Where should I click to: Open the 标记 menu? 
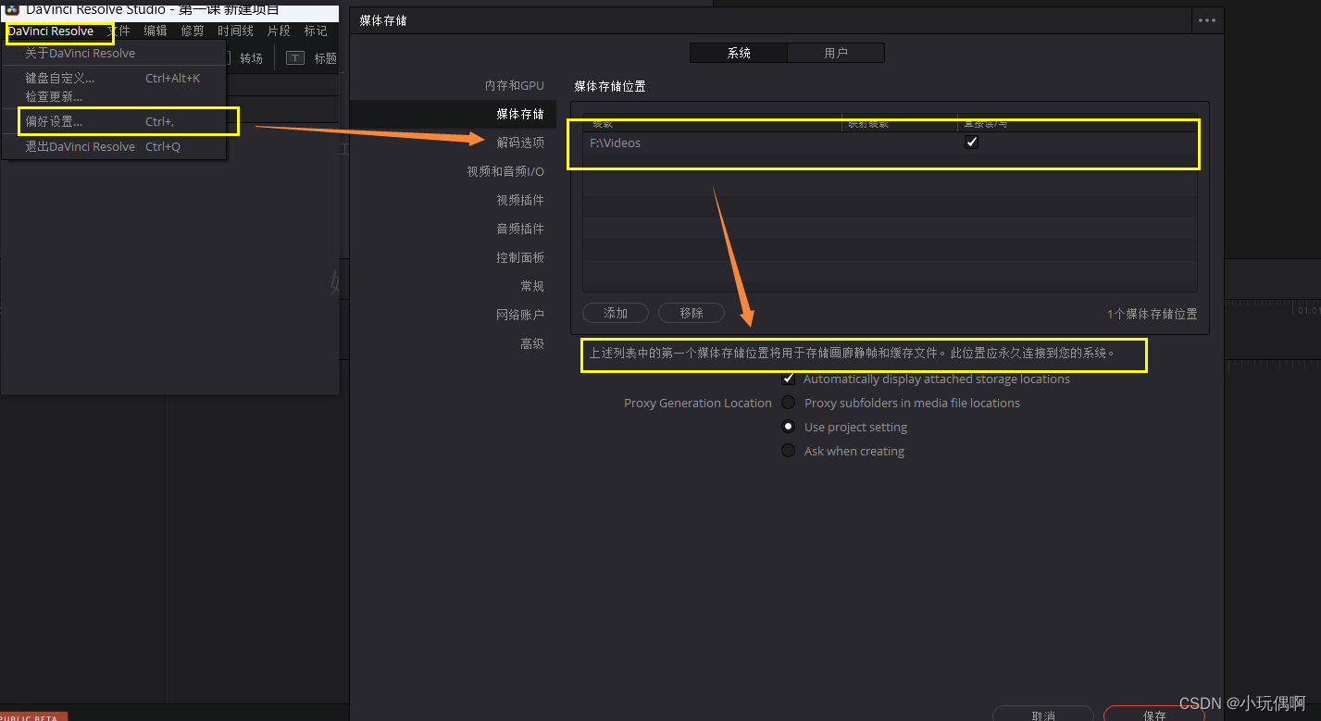(x=316, y=31)
